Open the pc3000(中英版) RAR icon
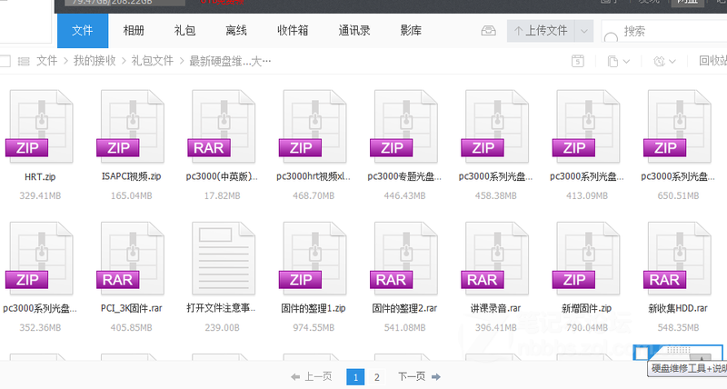This screenshot has height=389, width=727. click(x=223, y=125)
